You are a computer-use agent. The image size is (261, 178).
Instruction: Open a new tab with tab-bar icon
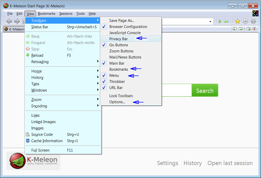[249, 29]
